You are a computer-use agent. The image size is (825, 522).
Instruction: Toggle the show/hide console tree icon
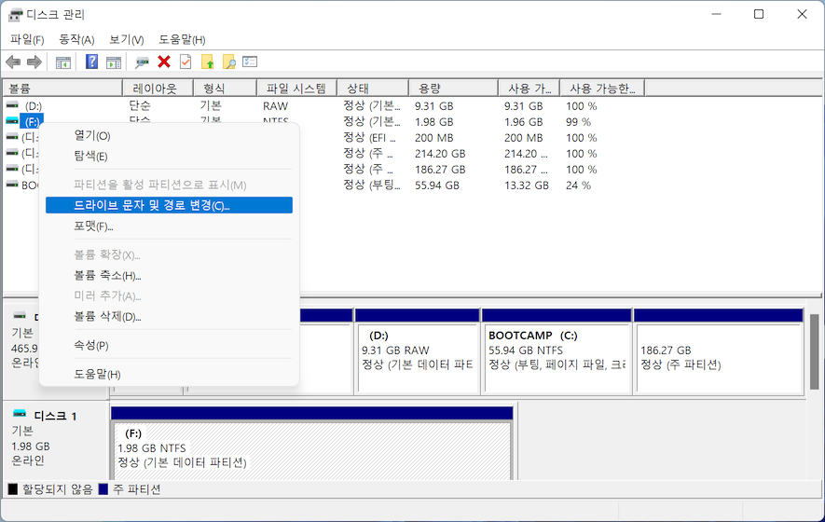(x=63, y=62)
